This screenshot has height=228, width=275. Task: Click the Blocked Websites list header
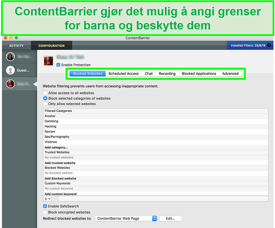click(156, 168)
